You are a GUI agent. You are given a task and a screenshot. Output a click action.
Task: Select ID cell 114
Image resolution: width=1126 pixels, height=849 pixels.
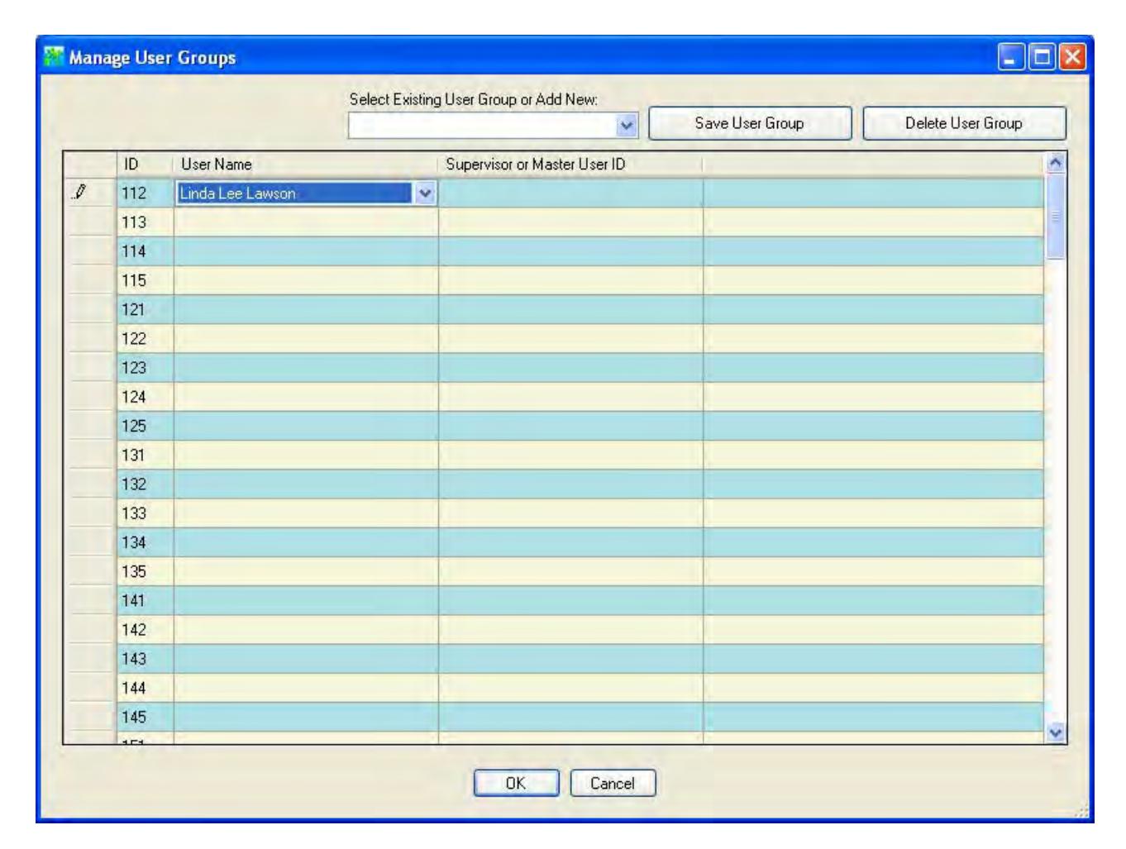[x=145, y=251]
